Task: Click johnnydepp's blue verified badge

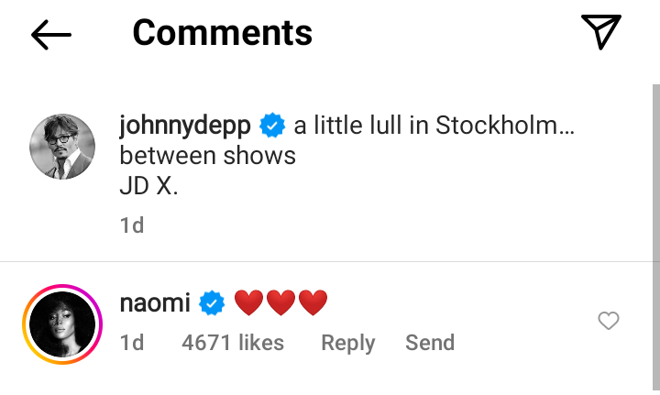Action: (272, 126)
